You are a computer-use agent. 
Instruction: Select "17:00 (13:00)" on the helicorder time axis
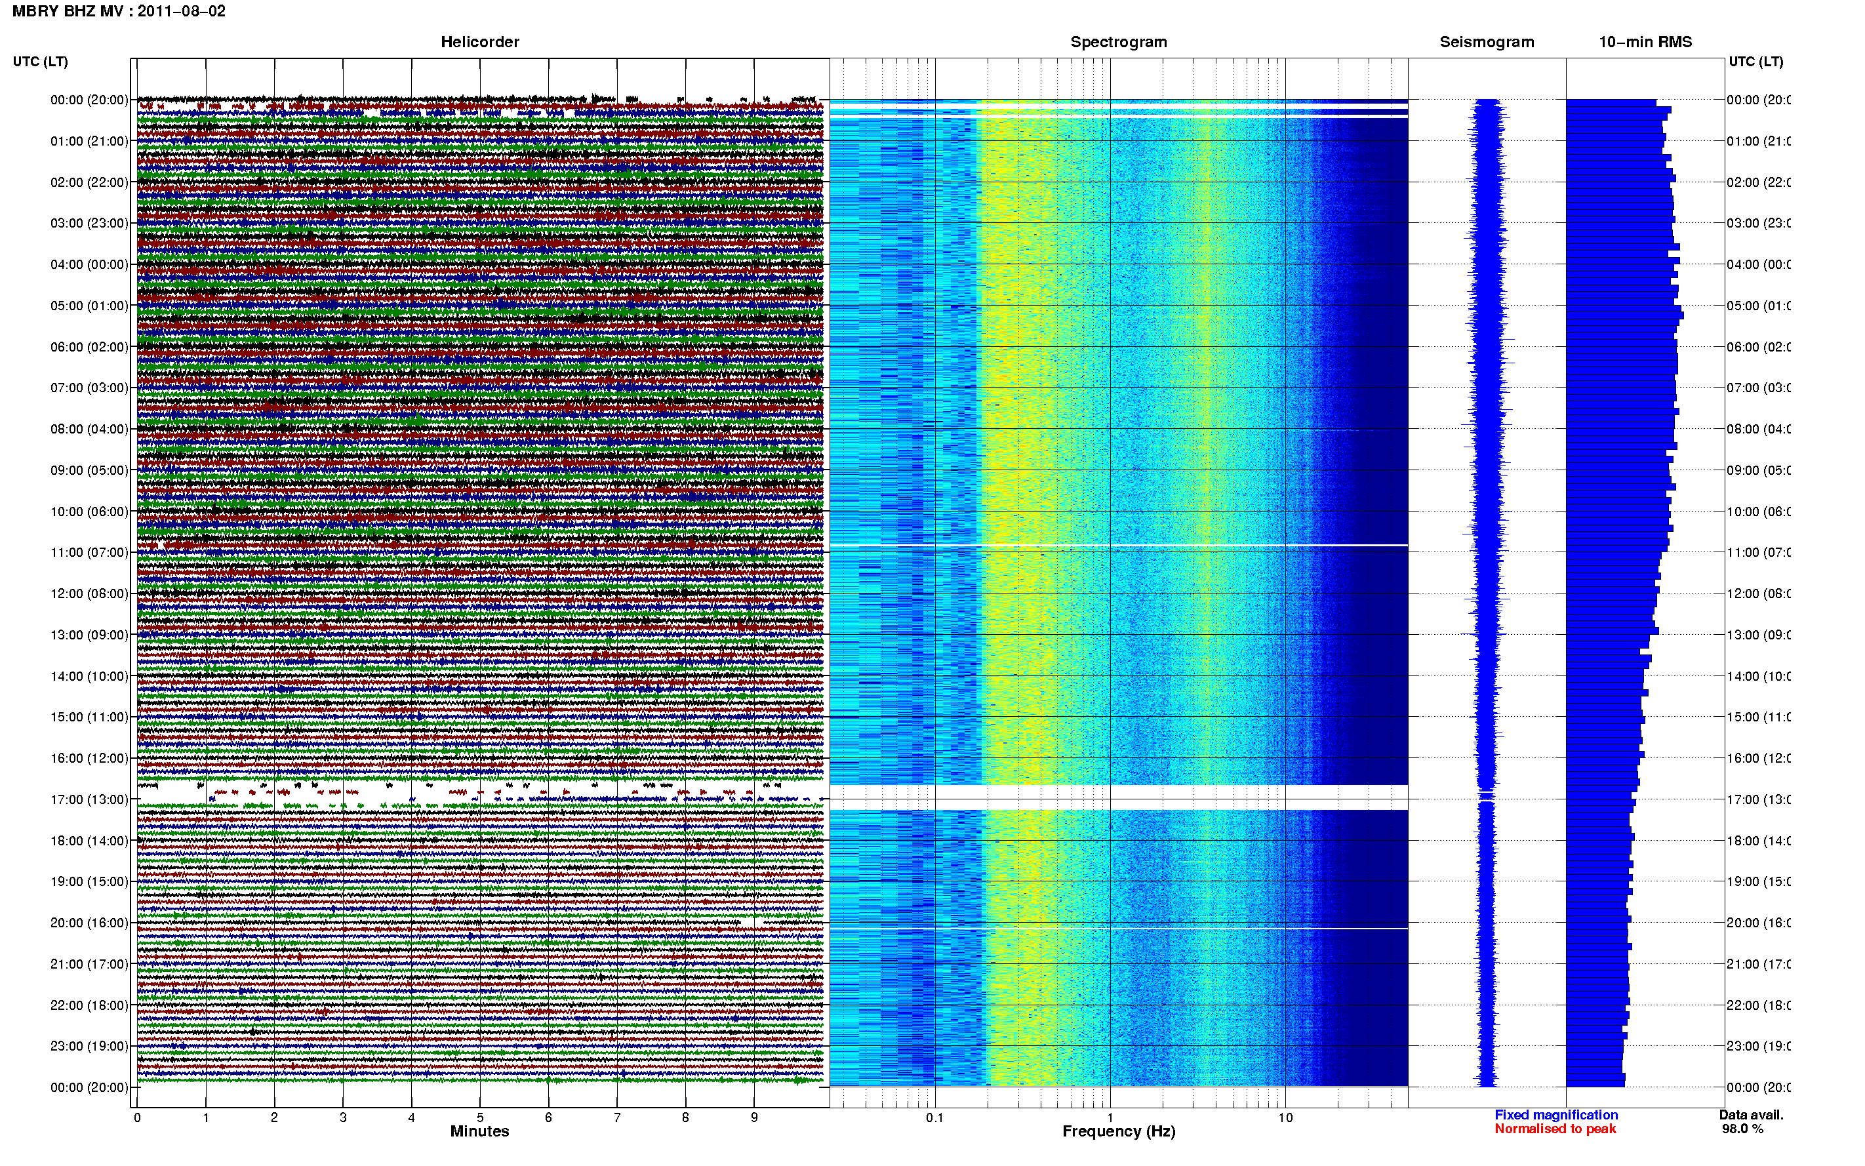89,799
